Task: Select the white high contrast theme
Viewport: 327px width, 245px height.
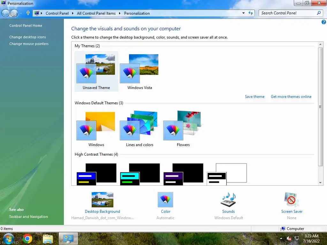Action: (227, 174)
